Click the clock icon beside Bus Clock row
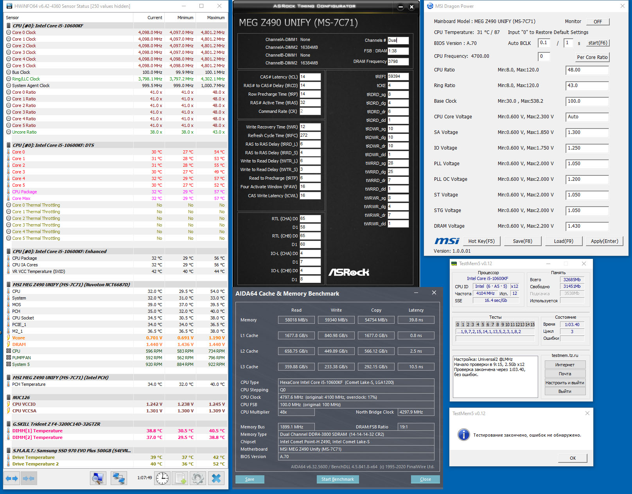 pyautogui.click(x=9, y=72)
